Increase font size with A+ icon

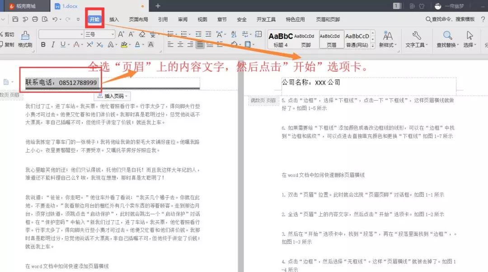pos(122,34)
